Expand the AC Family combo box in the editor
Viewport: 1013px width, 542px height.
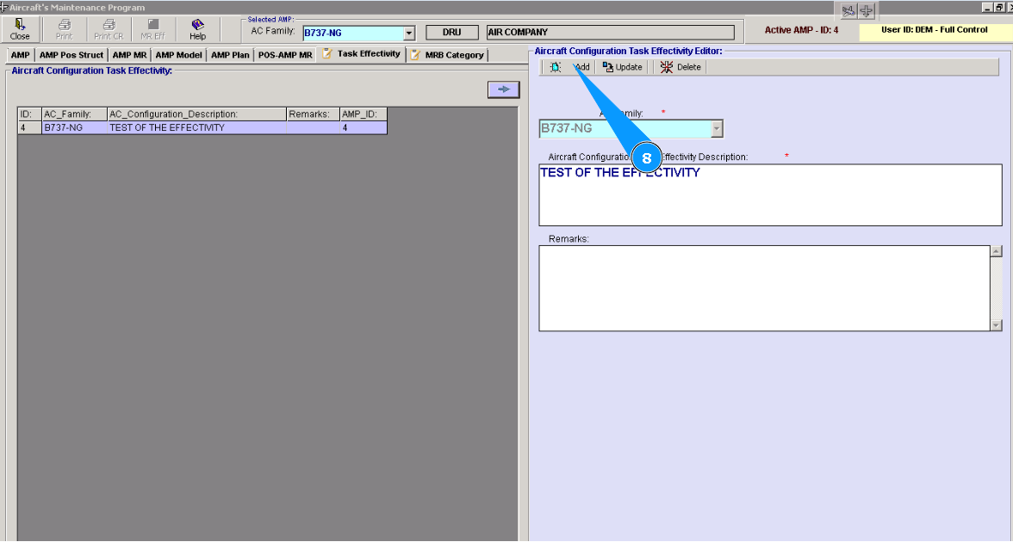pos(717,129)
